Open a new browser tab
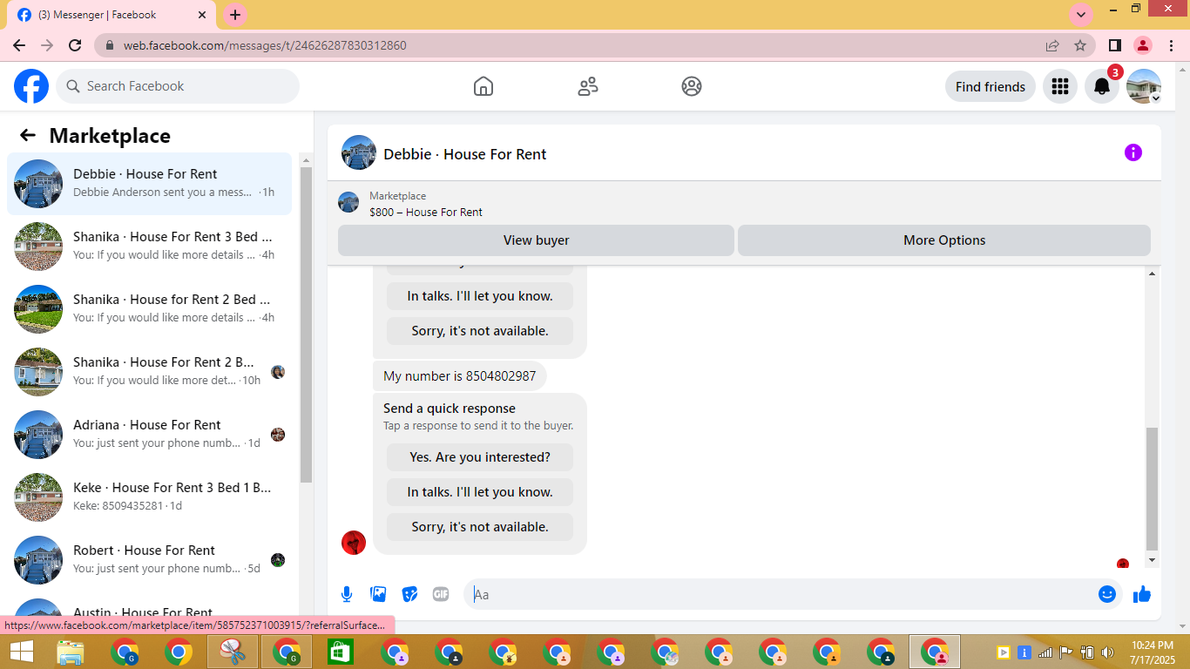This screenshot has width=1190, height=669. coord(235,15)
